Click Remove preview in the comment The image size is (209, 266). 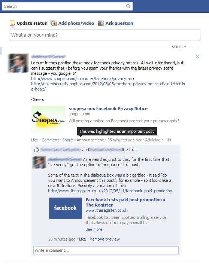104,239
